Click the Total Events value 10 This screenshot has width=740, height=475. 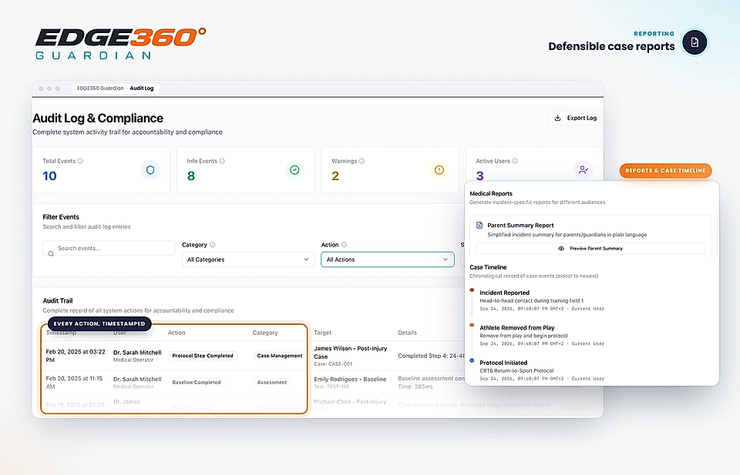coord(49,176)
